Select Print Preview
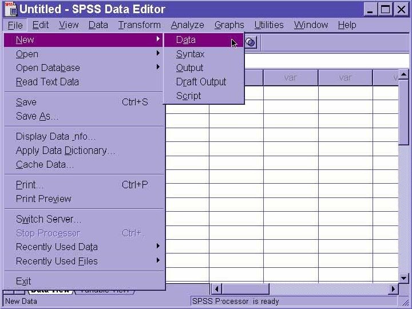The height and width of the screenshot is (309, 412). pyautogui.click(x=84, y=199)
